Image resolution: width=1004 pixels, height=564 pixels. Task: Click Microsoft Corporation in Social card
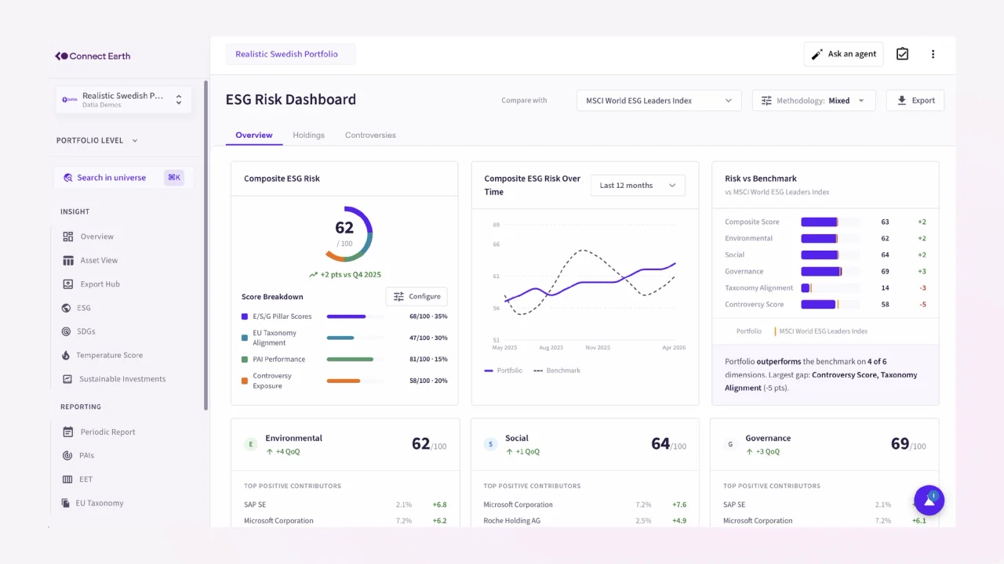[518, 504]
